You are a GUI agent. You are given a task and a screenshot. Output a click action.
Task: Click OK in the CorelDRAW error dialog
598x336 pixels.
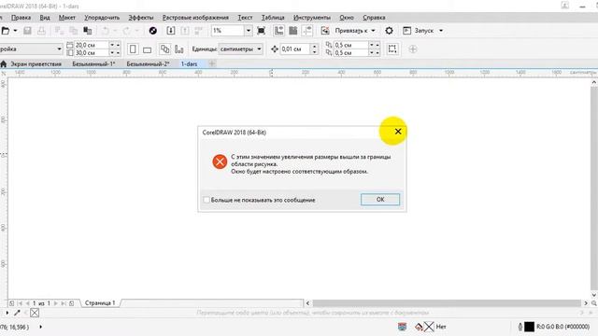[380, 199]
